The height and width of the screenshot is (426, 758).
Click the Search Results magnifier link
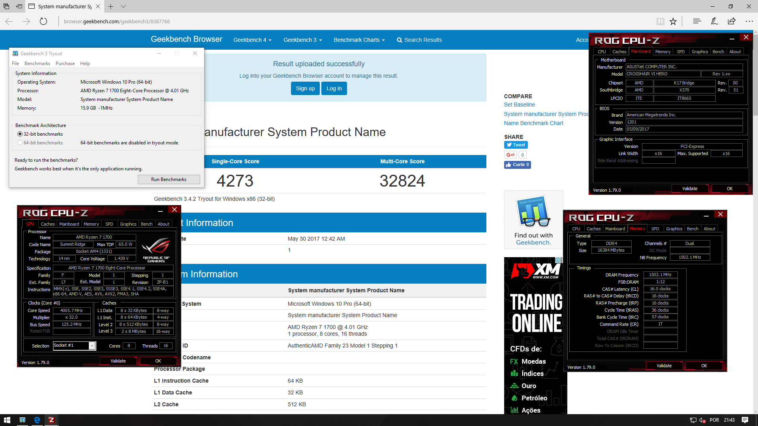419,40
